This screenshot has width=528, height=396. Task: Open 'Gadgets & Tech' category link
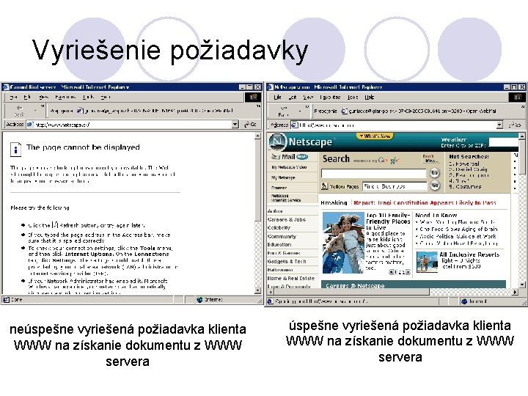(x=287, y=261)
